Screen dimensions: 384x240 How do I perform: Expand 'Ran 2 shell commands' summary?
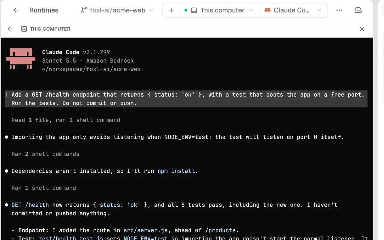pos(45,154)
